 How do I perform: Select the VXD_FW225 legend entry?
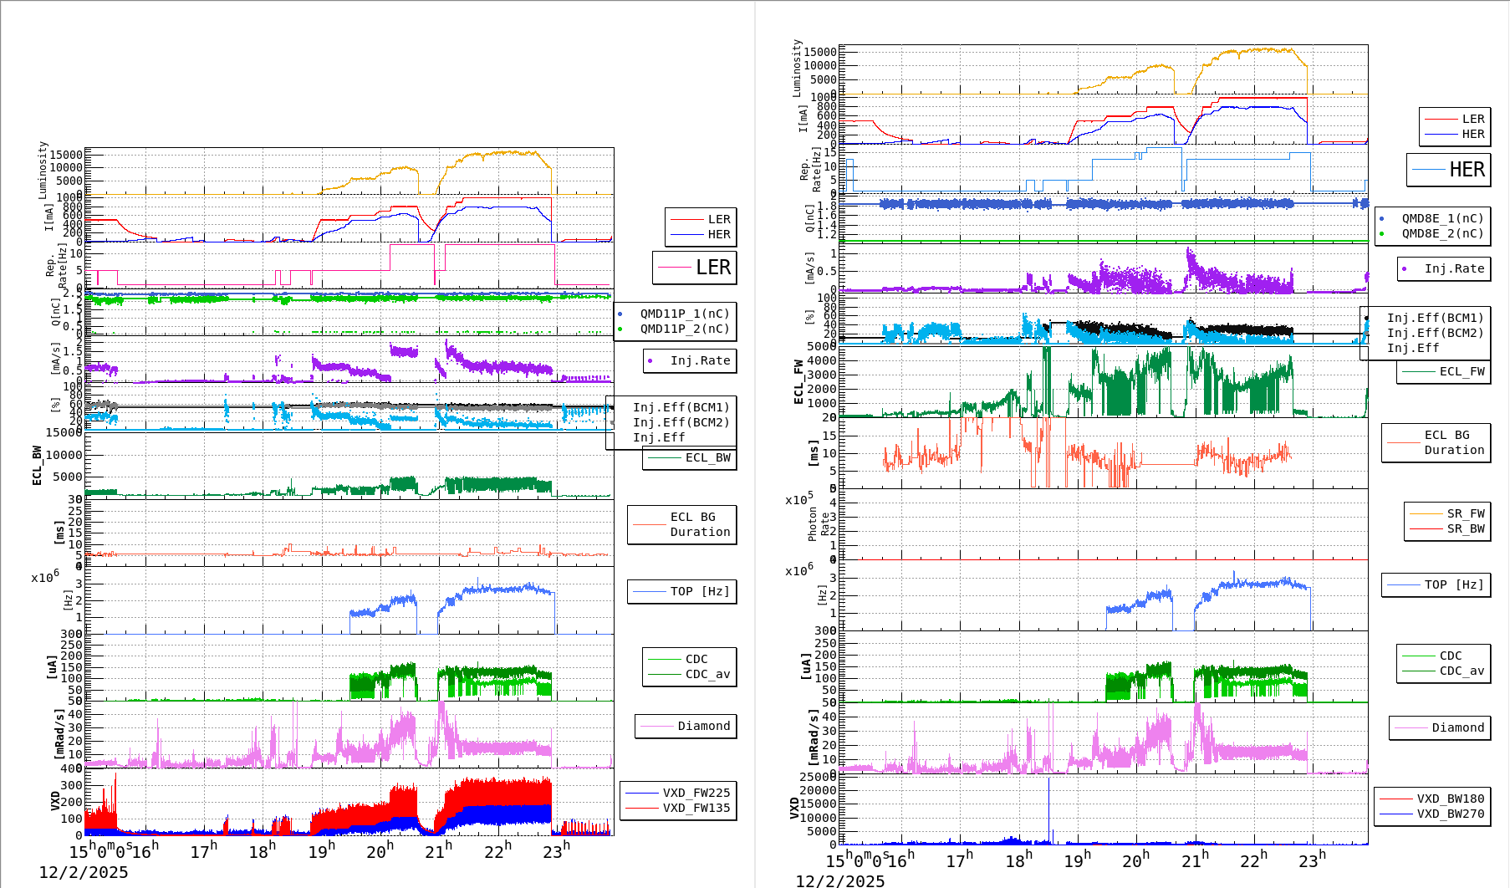coord(696,793)
